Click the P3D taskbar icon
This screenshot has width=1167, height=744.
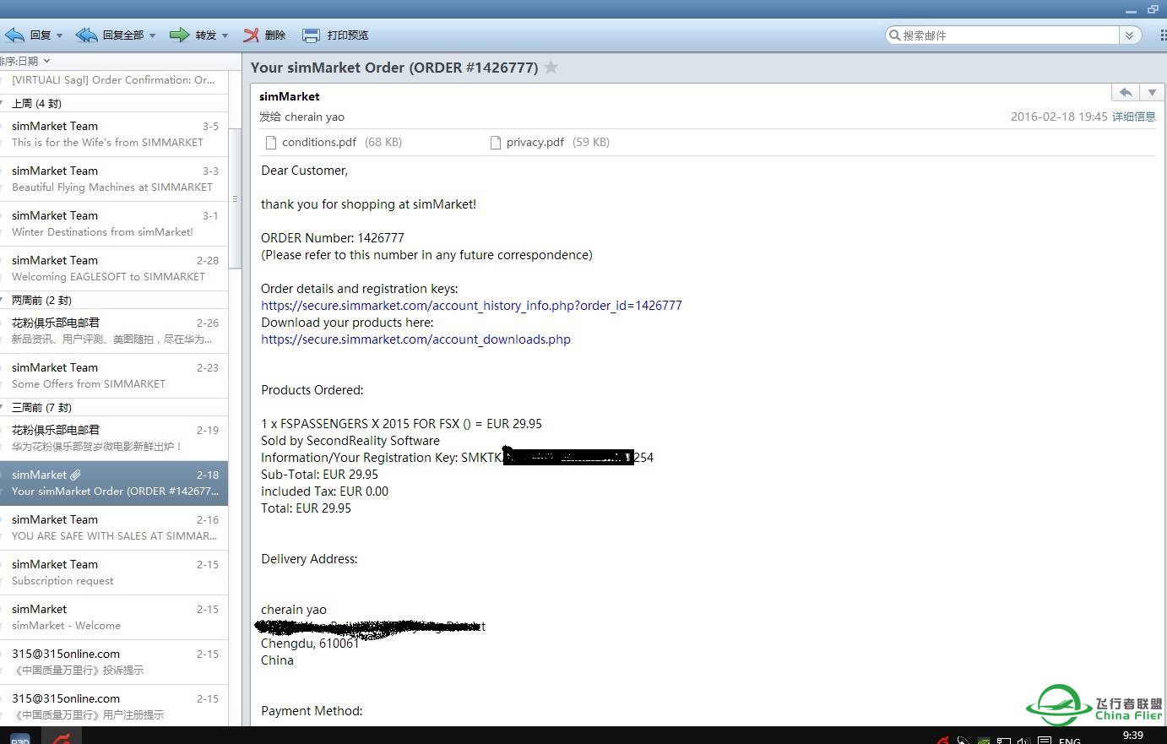pos(20,739)
